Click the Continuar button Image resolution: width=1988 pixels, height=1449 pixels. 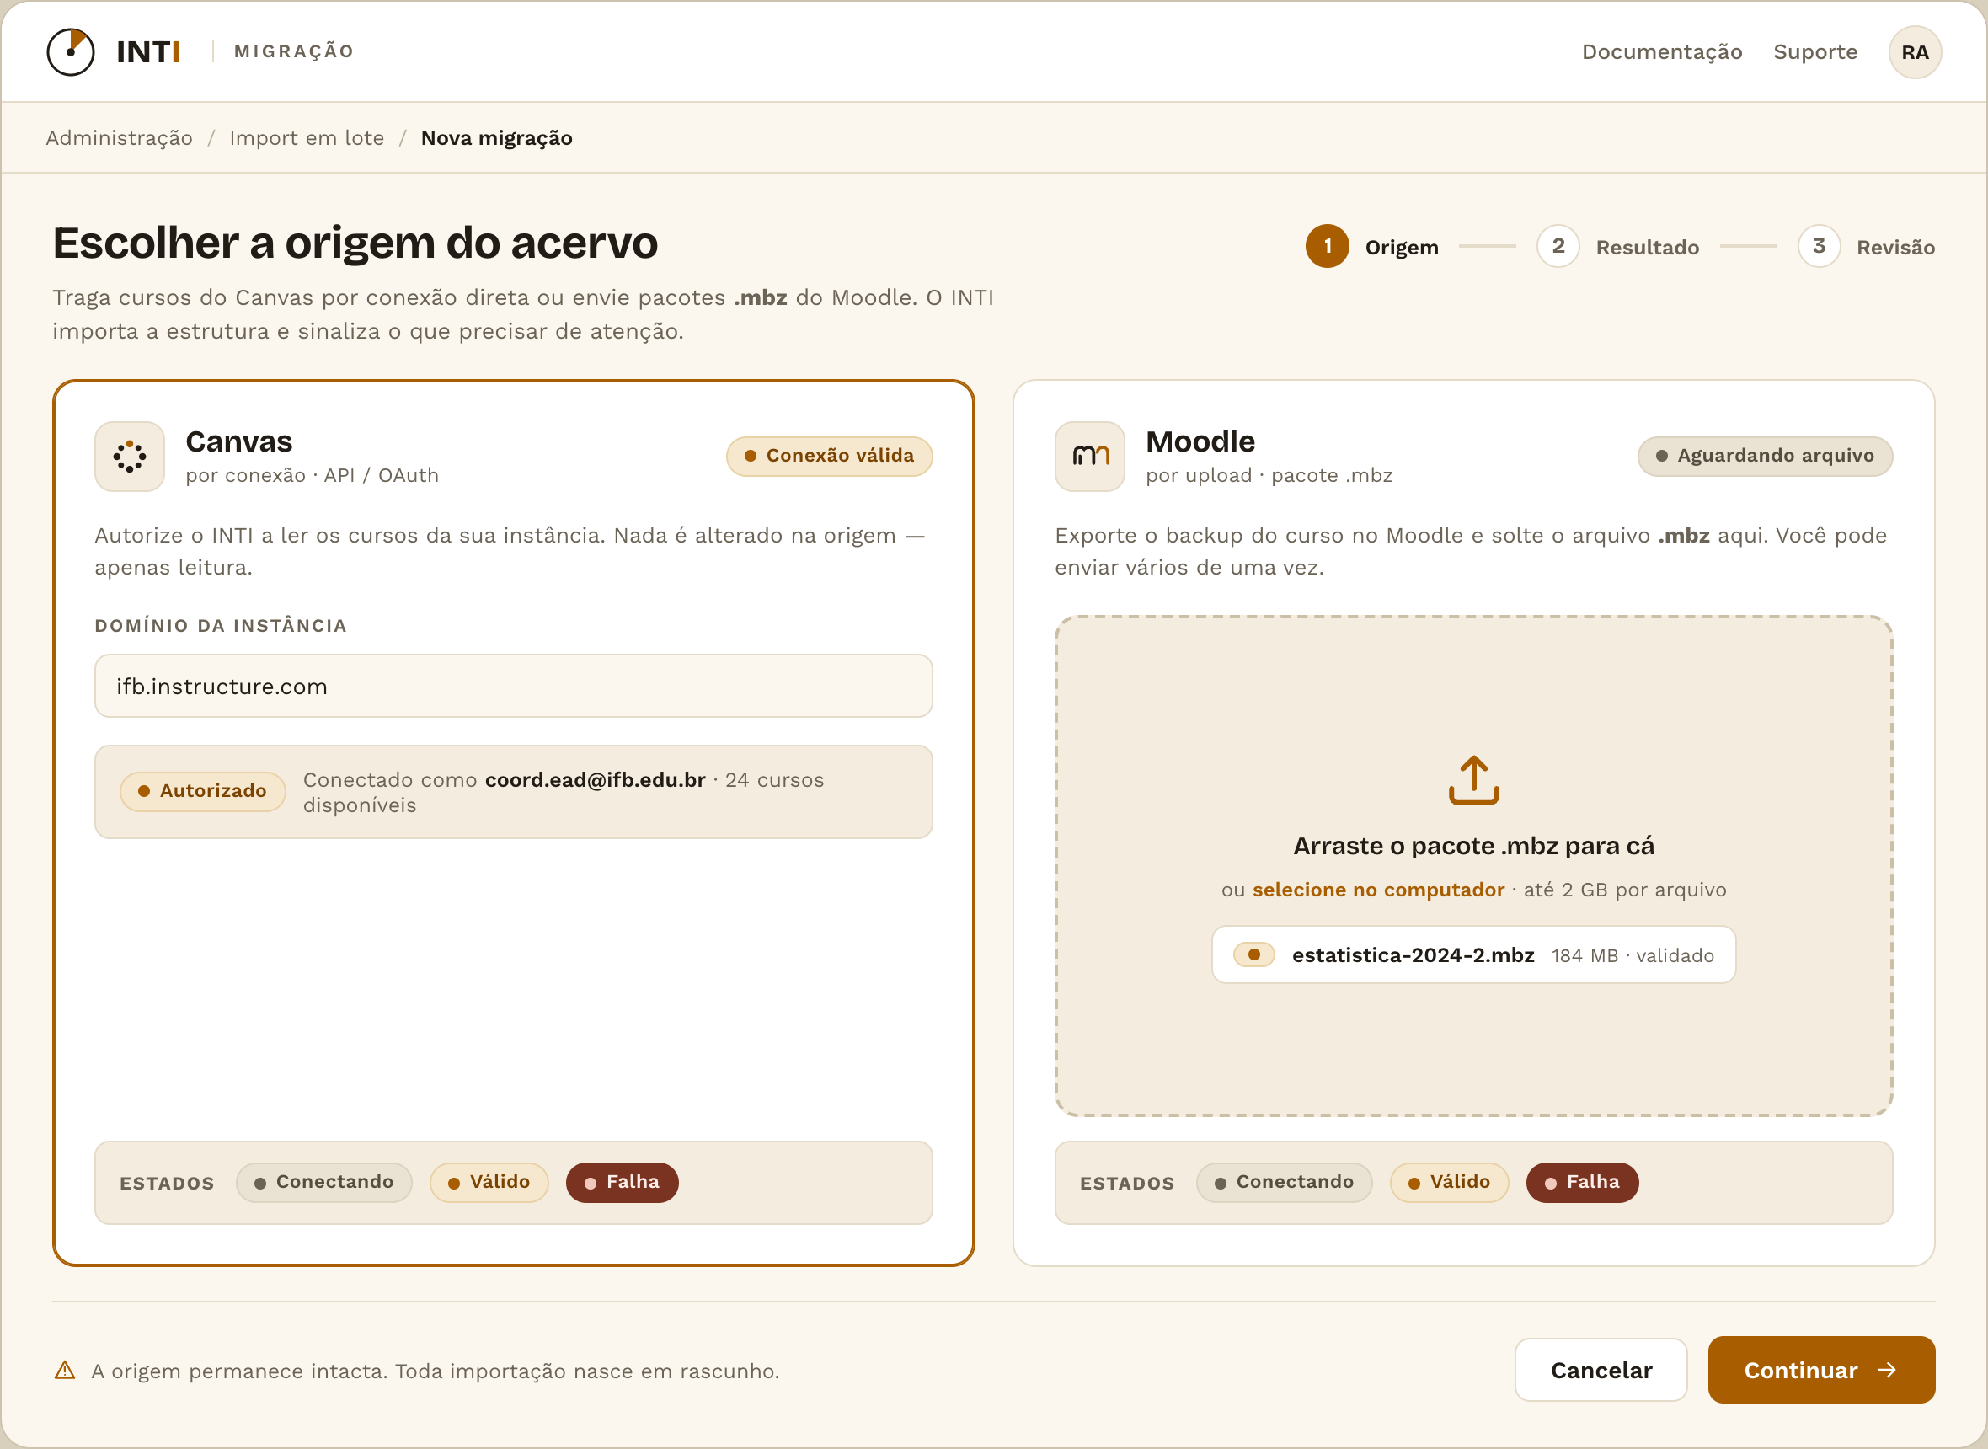[x=1820, y=1370]
